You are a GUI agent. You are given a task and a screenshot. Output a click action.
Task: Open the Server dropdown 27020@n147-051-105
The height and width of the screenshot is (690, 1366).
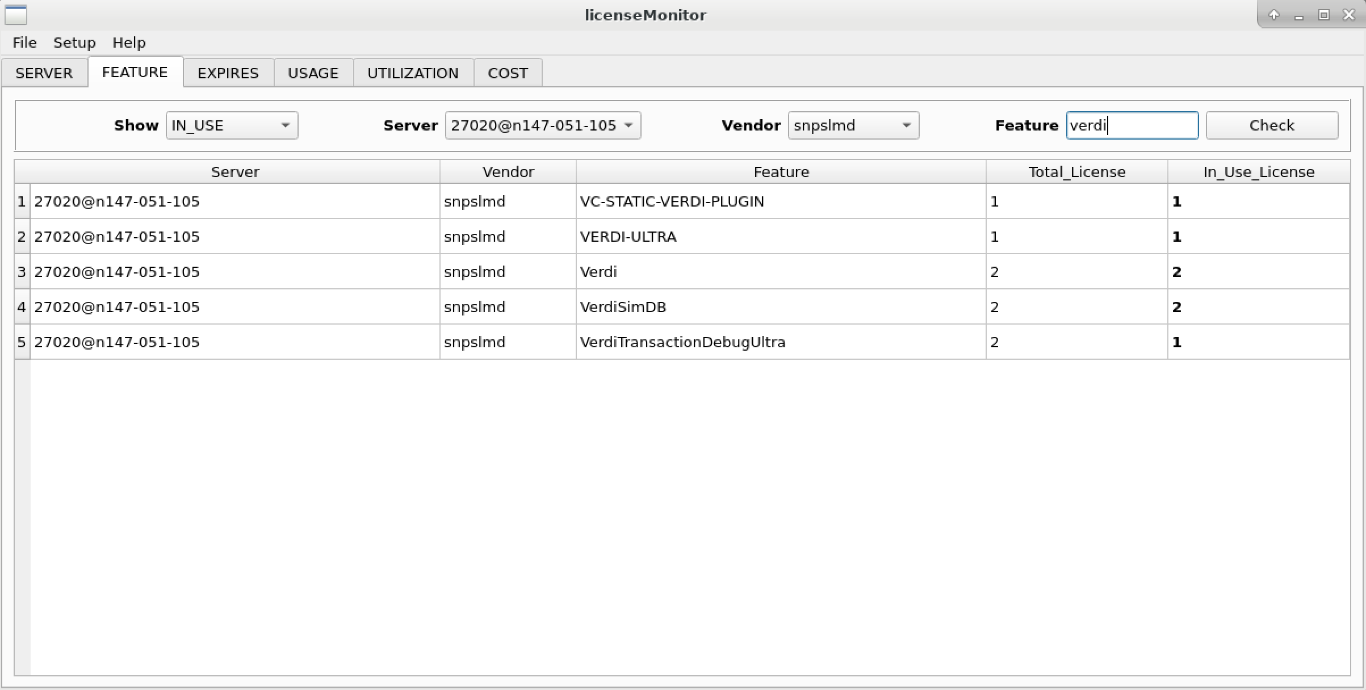543,125
